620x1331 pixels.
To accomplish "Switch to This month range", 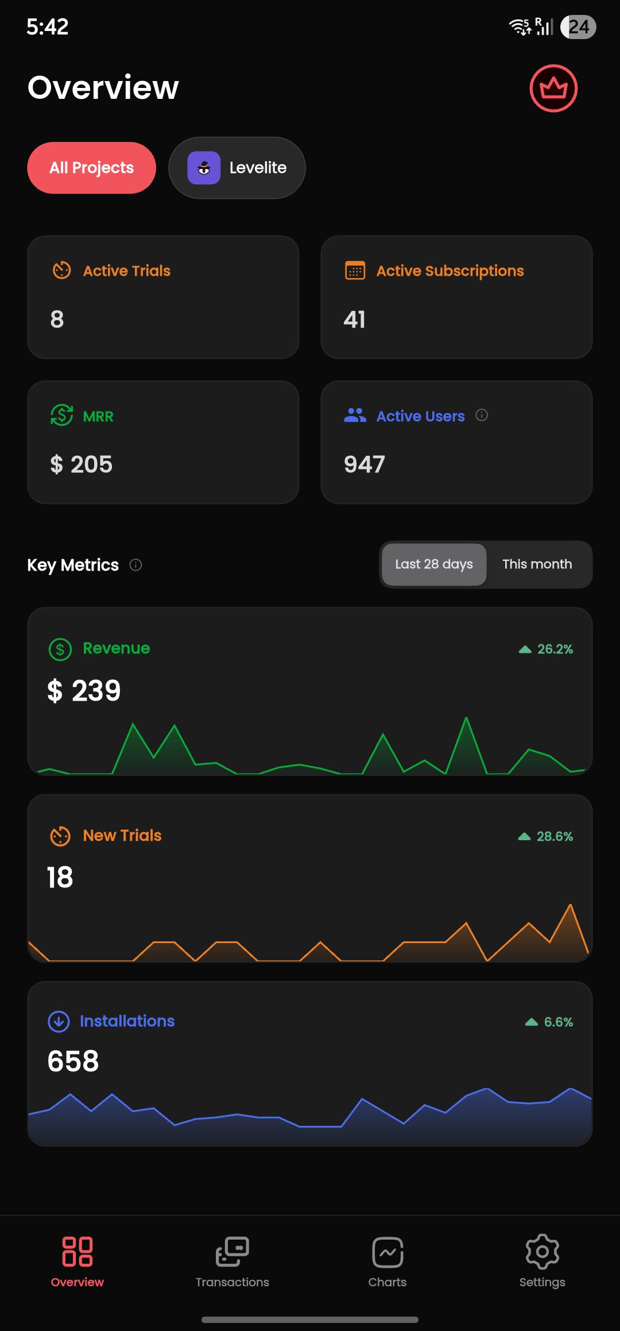I will [x=537, y=564].
